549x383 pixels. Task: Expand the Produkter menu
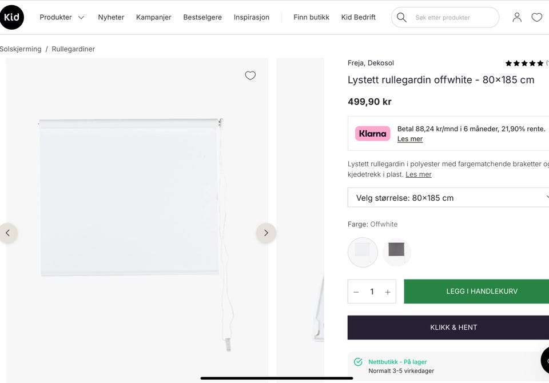[62, 17]
